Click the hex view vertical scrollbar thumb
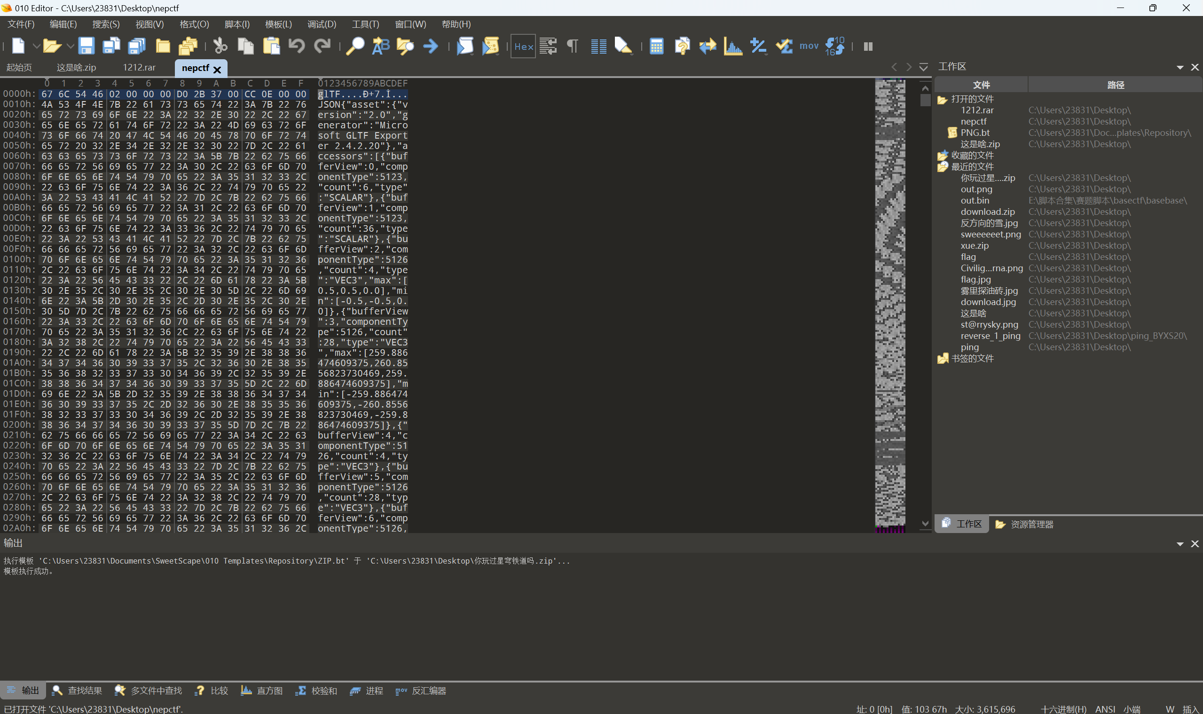 [925, 100]
